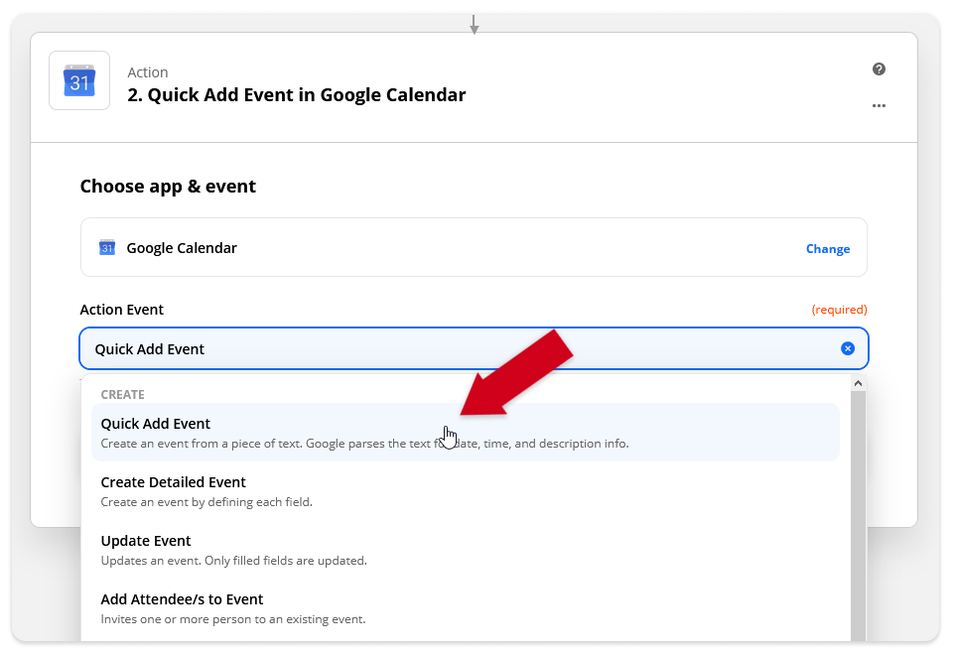This screenshot has width=954, height=654.
Task: Click the Action Event field label
Action: [x=122, y=310]
